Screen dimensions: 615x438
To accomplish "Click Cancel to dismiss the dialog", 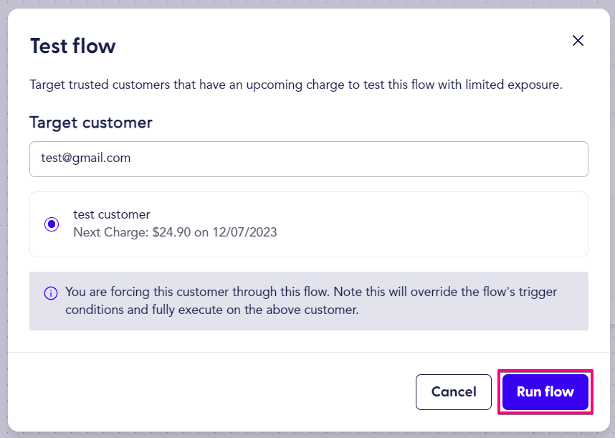I will tap(454, 391).
